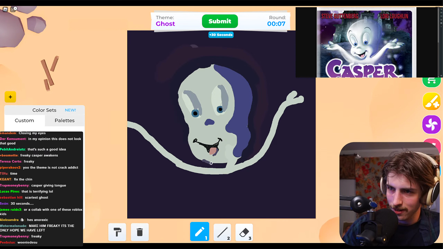Image resolution: width=443 pixels, height=249 pixels.
Task: Click the yellow brush-plus sidebar icon
Action: (x=432, y=102)
